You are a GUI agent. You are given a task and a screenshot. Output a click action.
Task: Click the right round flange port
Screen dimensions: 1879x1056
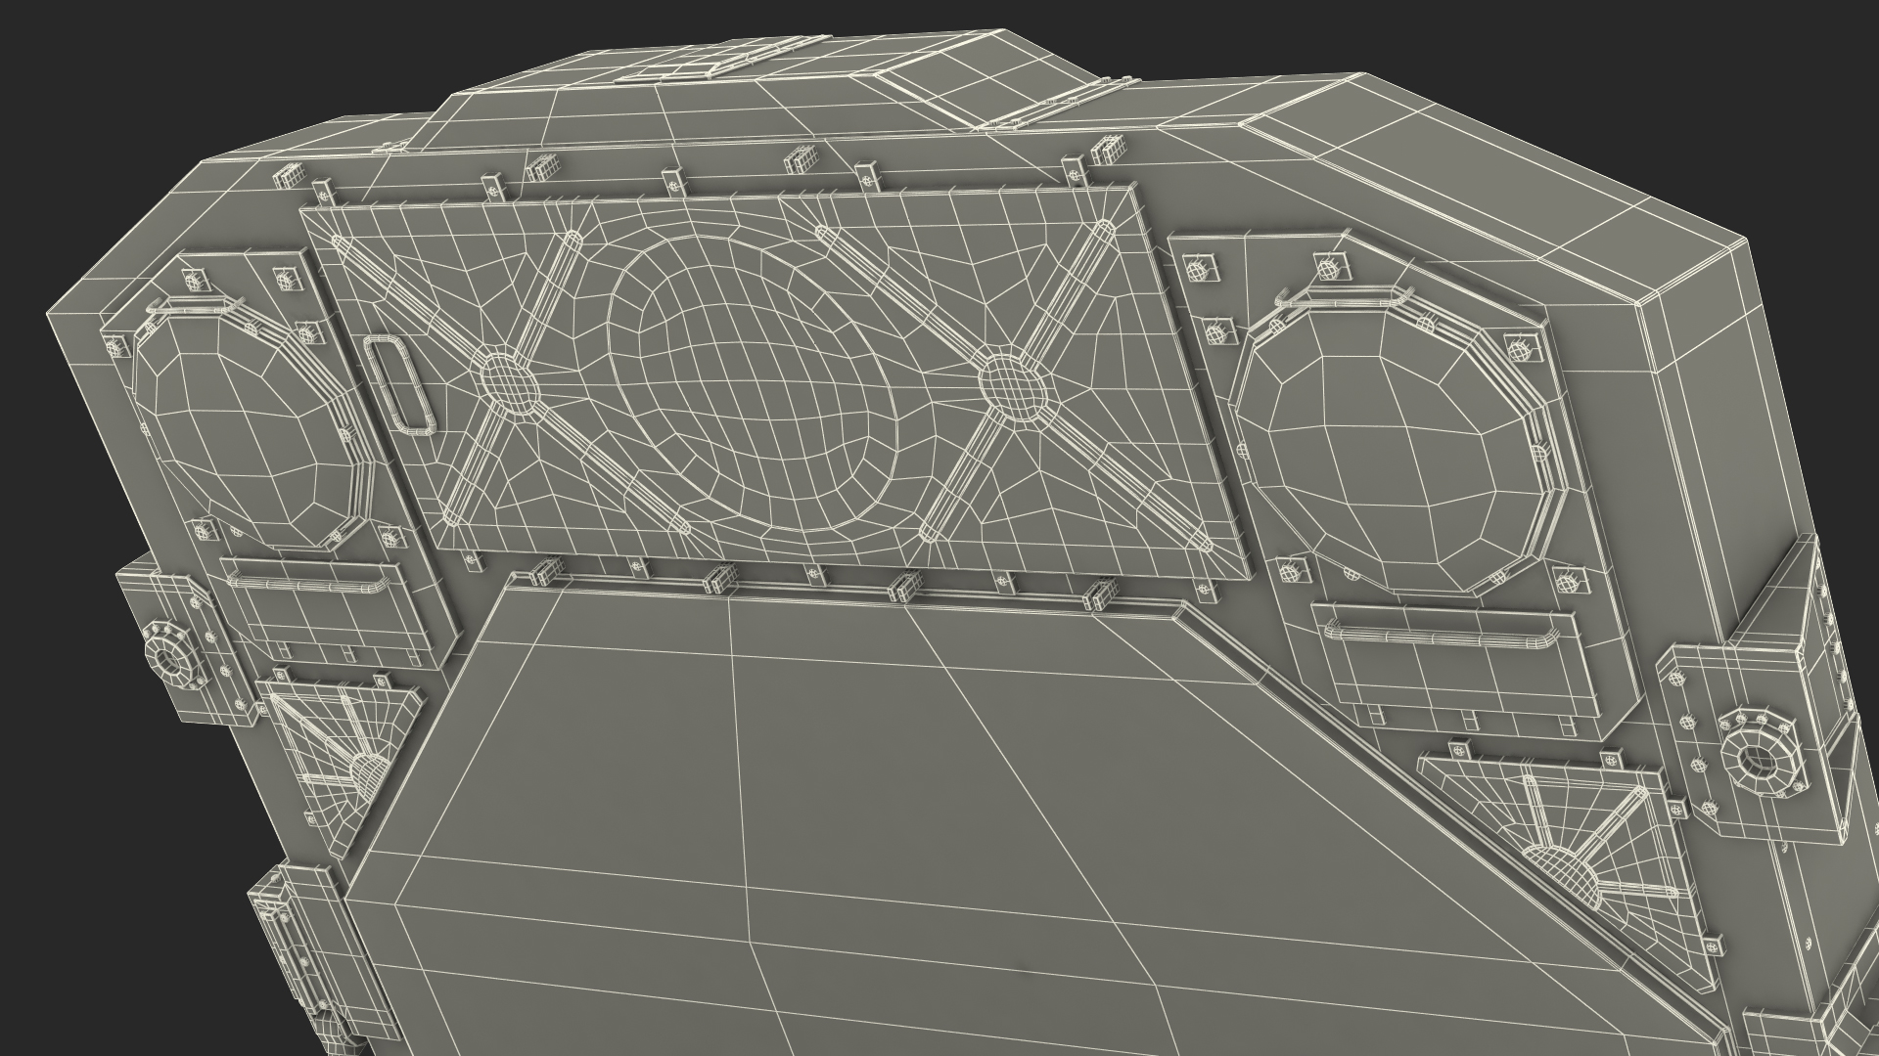point(1759,758)
